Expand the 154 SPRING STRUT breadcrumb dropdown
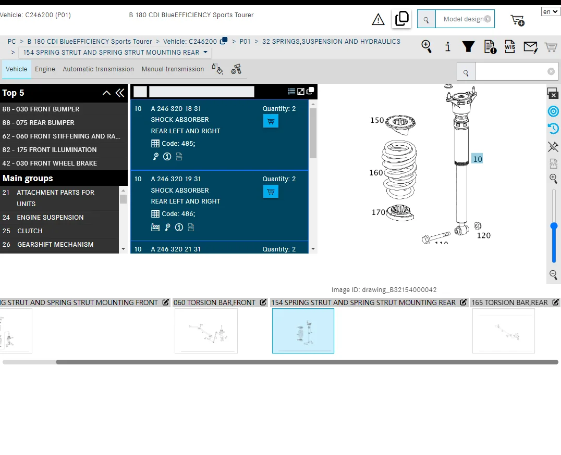This screenshot has height=455, width=561. coord(205,52)
